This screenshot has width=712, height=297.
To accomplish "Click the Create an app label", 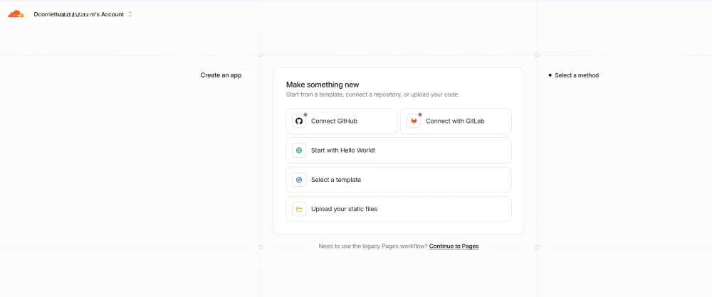I will point(221,75).
